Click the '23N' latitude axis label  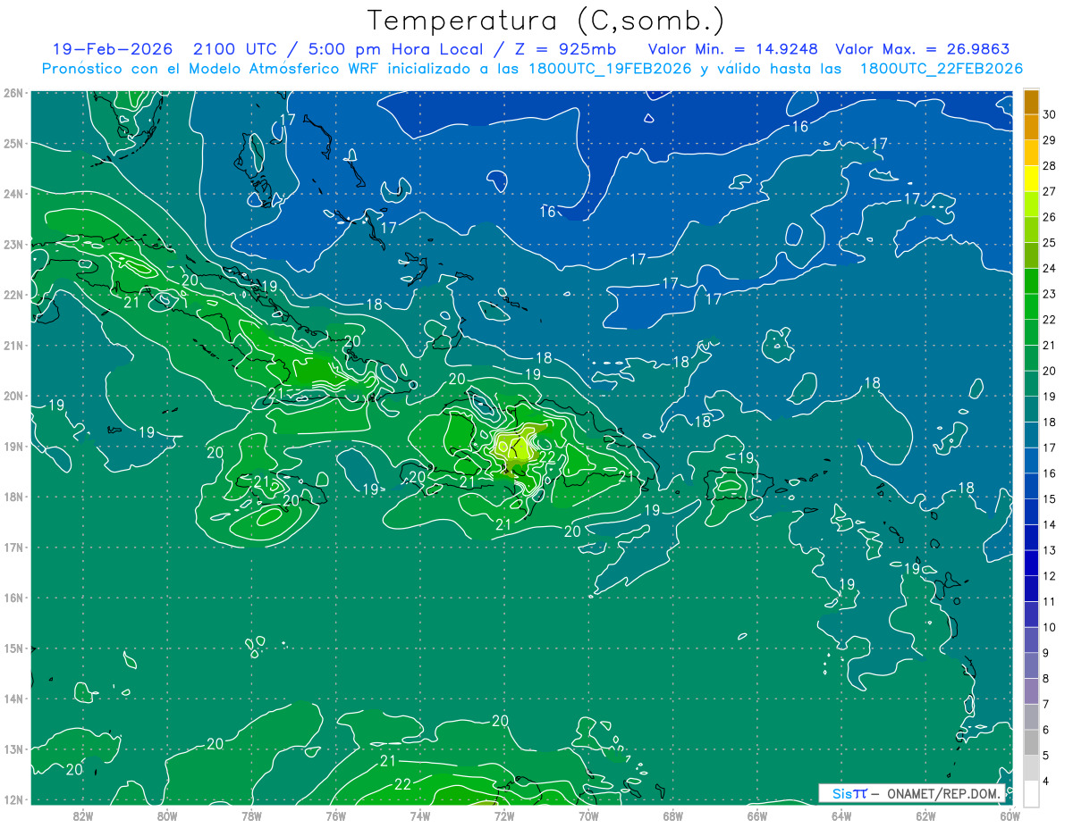13,244
